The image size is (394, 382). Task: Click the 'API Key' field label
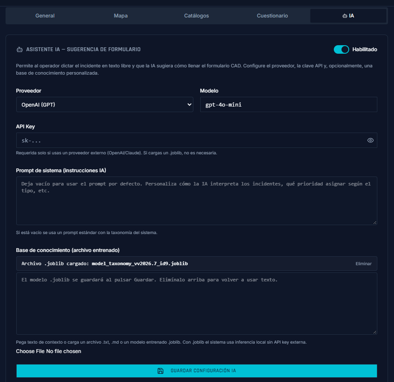(x=25, y=127)
